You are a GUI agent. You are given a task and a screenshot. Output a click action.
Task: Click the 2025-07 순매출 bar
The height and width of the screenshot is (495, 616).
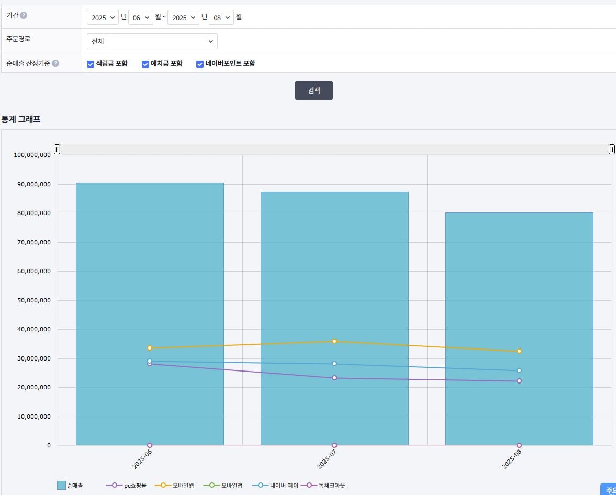[x=334, y=318]
